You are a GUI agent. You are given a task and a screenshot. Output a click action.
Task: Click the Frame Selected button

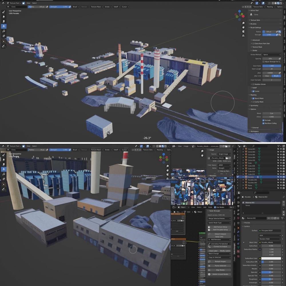[x=219, y=266]
